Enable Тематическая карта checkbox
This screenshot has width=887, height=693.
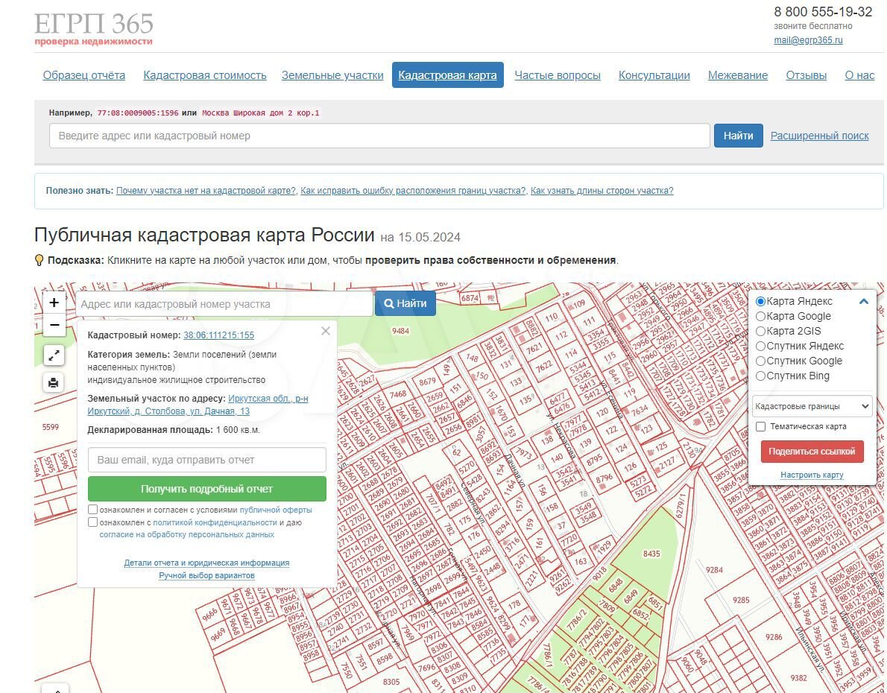pyautogui.click(x=760, y=427)
